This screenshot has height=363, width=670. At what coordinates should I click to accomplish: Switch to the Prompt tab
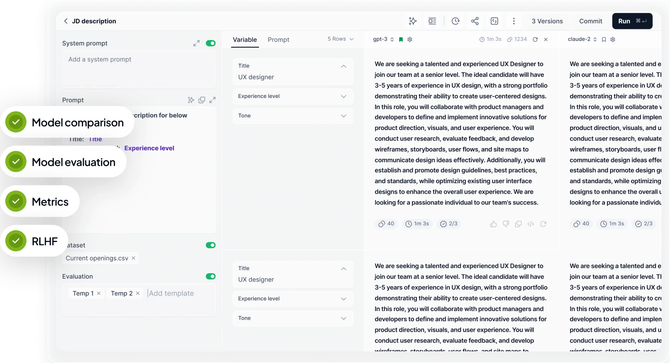tap(278, 40)
